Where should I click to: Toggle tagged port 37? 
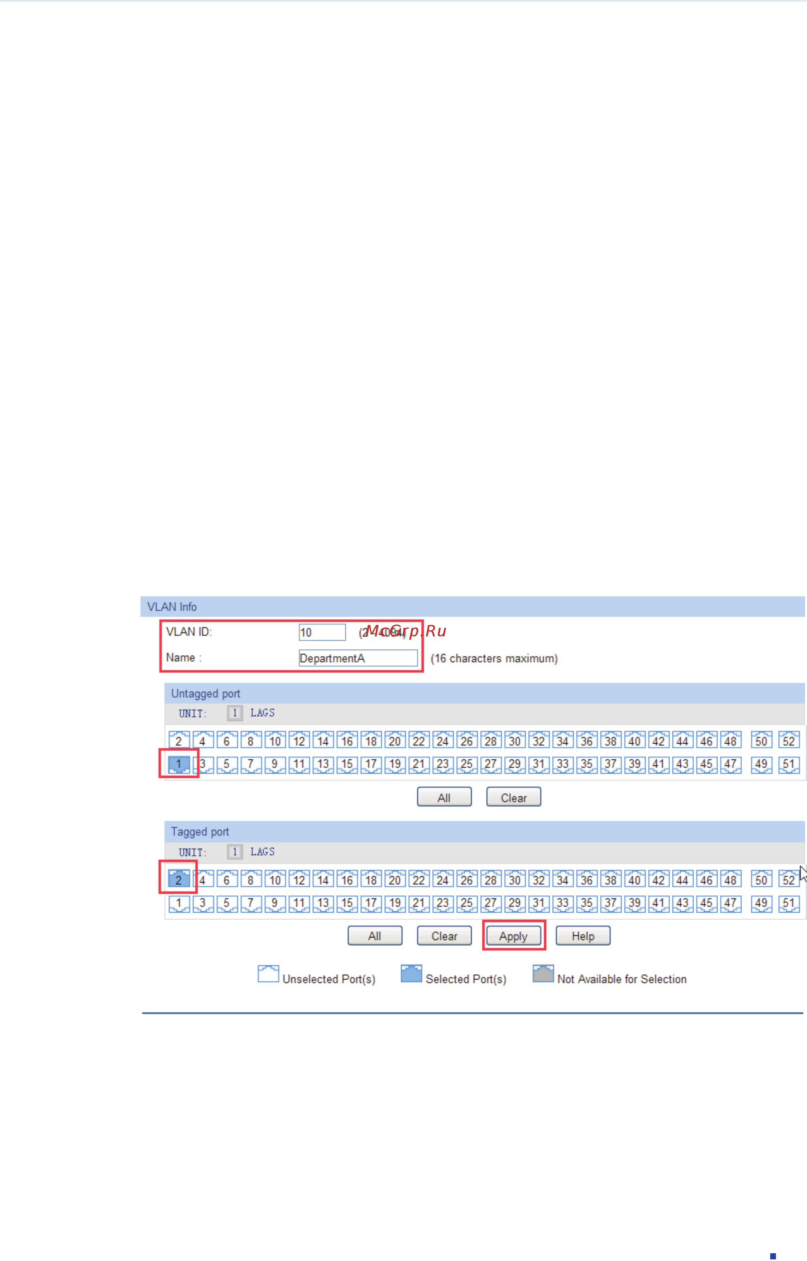tap(610, 904)
